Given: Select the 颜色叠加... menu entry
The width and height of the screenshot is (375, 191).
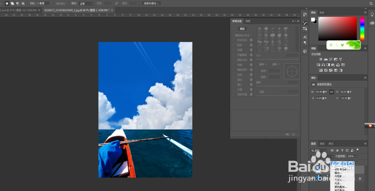Looking at the screenshot, I should pyautogui.click(x=341, y=187).
